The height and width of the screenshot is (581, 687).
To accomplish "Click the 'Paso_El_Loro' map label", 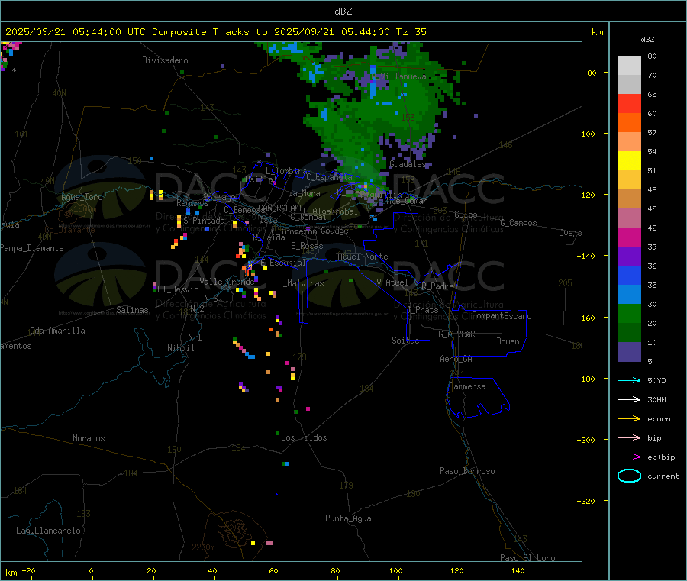I will 528,558.
